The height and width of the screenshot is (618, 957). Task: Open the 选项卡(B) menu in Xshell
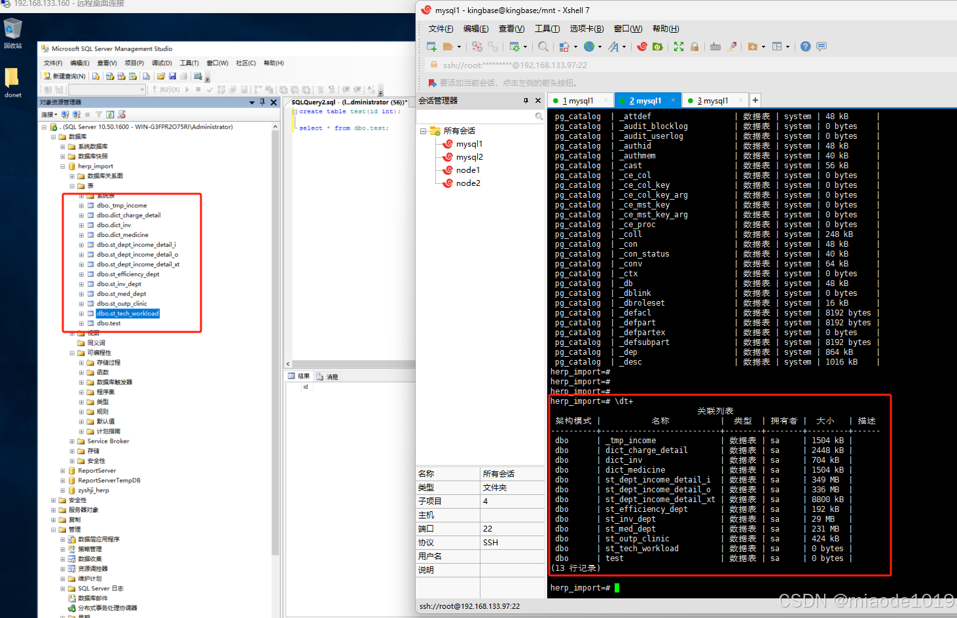coord(587,29)
